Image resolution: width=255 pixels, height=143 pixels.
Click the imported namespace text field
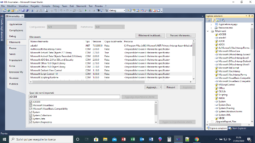pyautogui.click(x=74, y=97)
